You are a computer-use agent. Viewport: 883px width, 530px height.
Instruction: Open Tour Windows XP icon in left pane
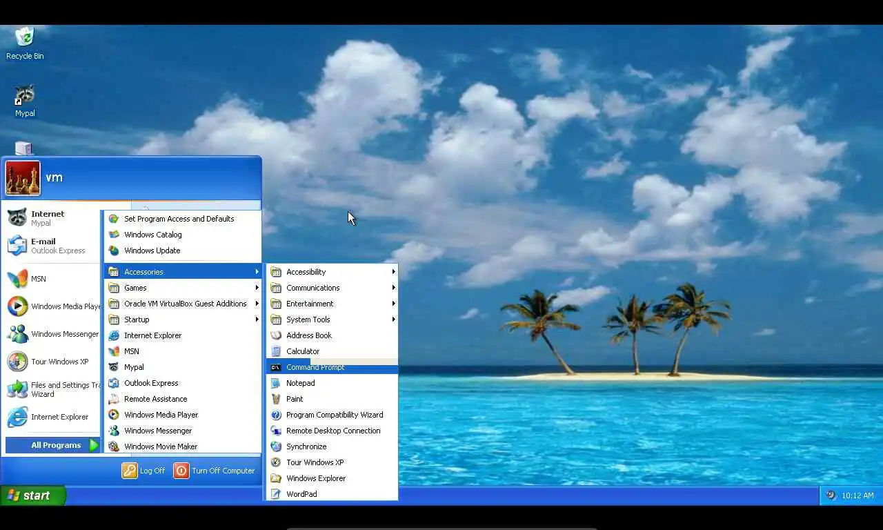[x=17, y=362]
